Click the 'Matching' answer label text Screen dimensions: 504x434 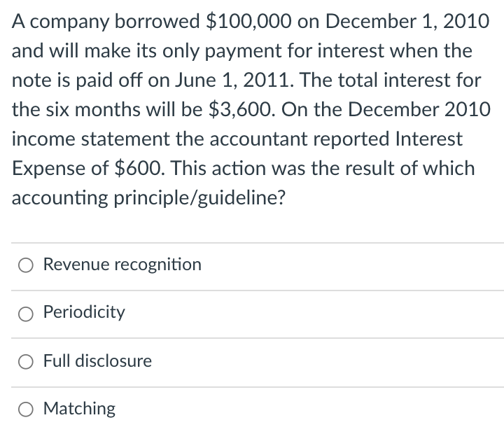click(79, 408)
